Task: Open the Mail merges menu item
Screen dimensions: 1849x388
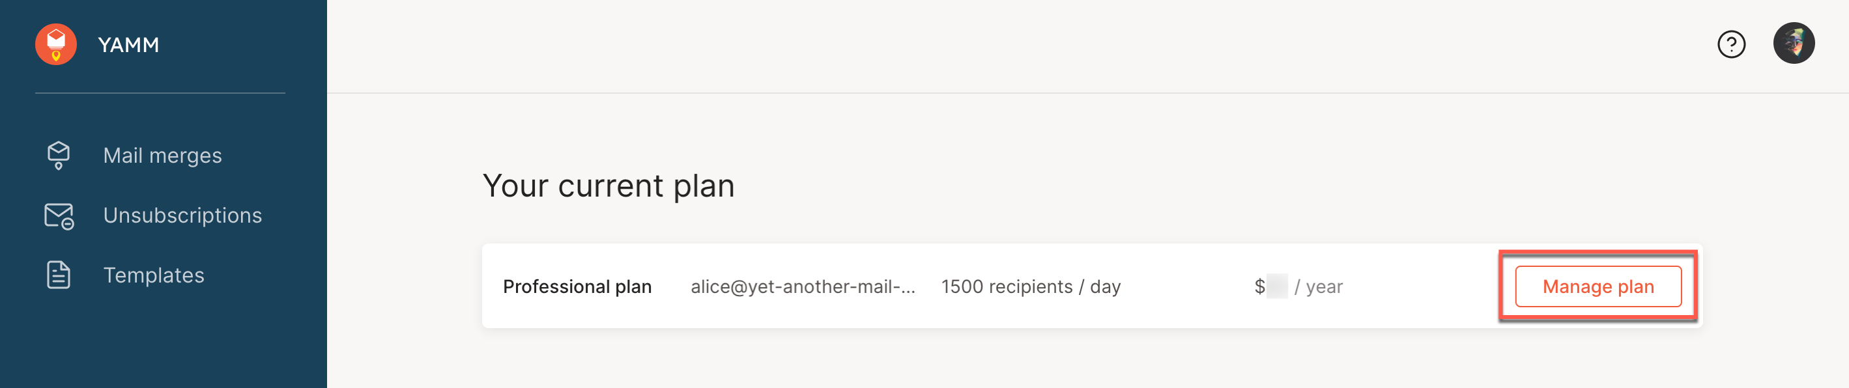Action: [162, 156]
